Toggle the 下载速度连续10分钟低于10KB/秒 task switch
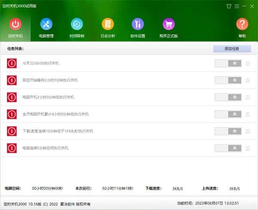The image size is (258, 210). (228, 131)
